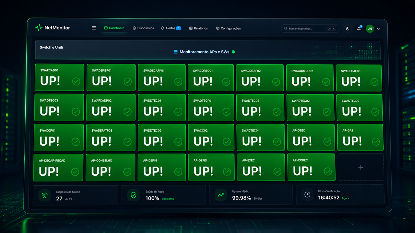Add a new device with plus tile
Screen dimensions: 415x233
coord(361,167)
